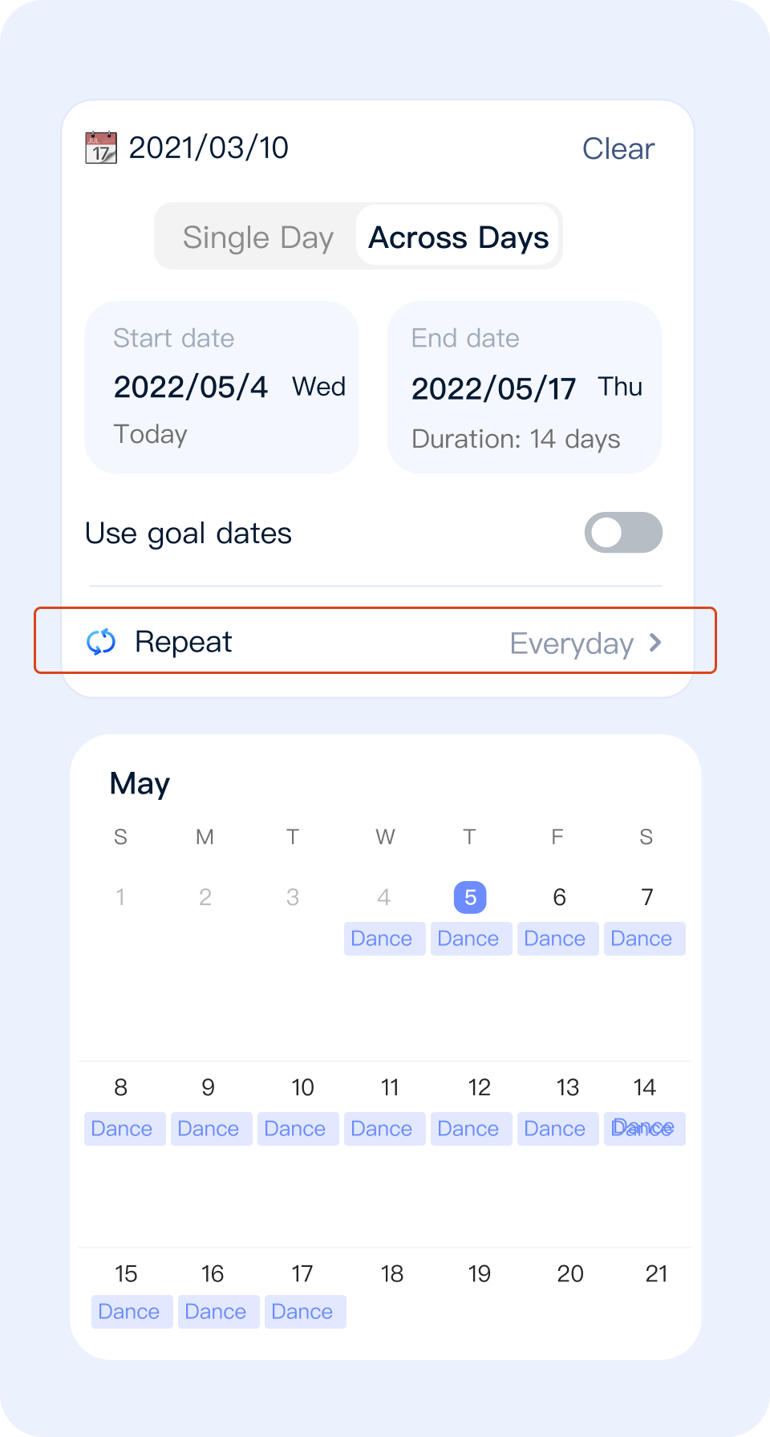Toggle the Use goal dates switch
770x1437 pixels.
[x=623, y=533]
